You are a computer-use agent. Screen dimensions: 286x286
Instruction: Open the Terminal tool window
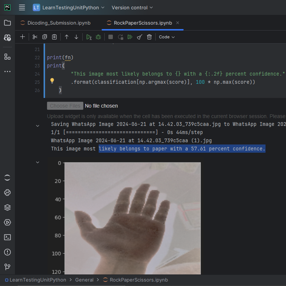[7, 237]
